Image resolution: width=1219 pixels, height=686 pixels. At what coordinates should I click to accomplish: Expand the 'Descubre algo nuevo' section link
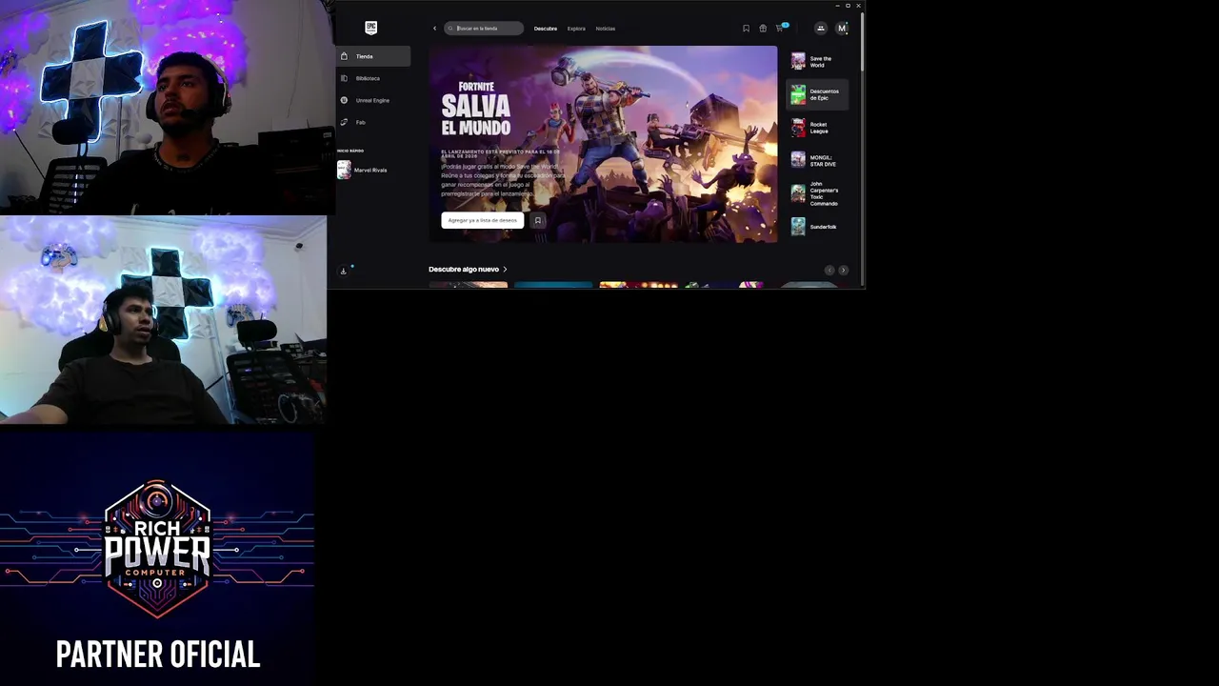point(468,270)
